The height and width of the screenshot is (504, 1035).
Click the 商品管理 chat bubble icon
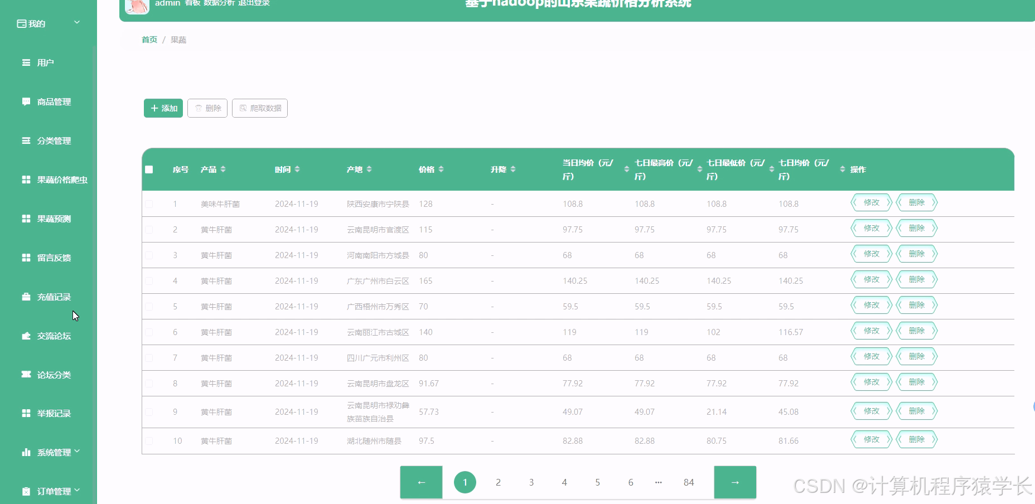(26, 101)
